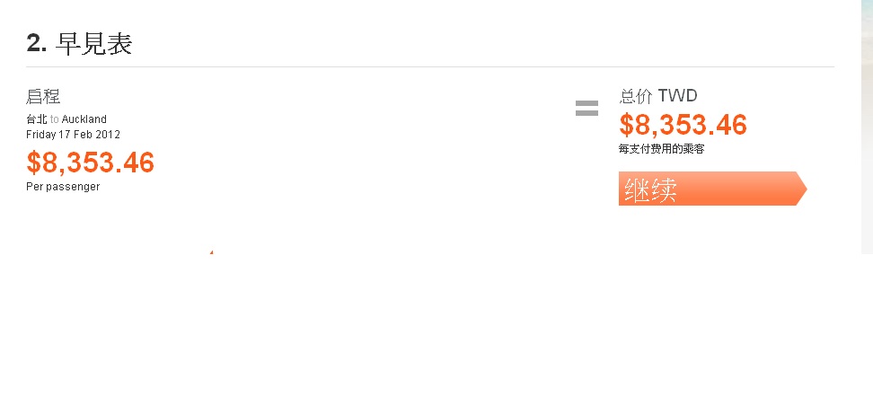Viewport: 873px width, 413px height.
Task: Click the gray equals sign icon
Action: pos(586,109)
